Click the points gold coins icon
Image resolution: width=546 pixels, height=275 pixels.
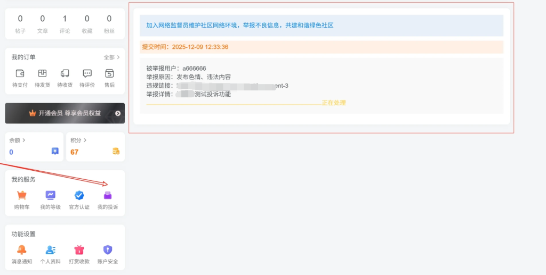click(116, 151)
